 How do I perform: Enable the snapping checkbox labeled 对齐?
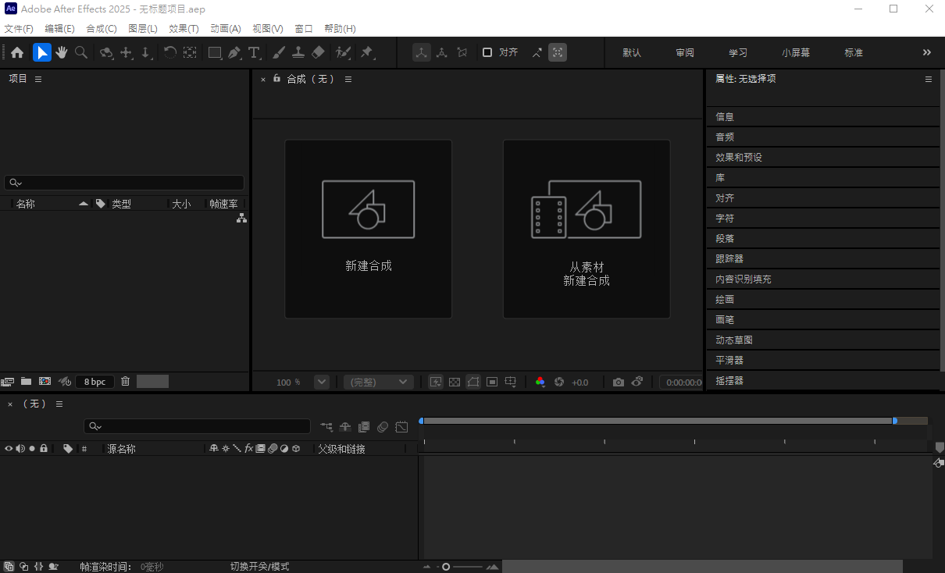click(487, 52)
